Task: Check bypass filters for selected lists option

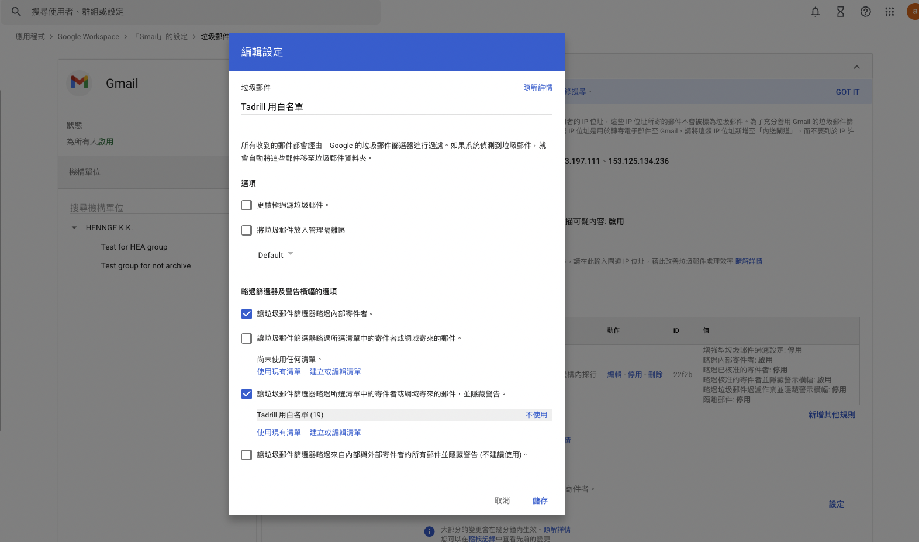Action: coord(247,339)
